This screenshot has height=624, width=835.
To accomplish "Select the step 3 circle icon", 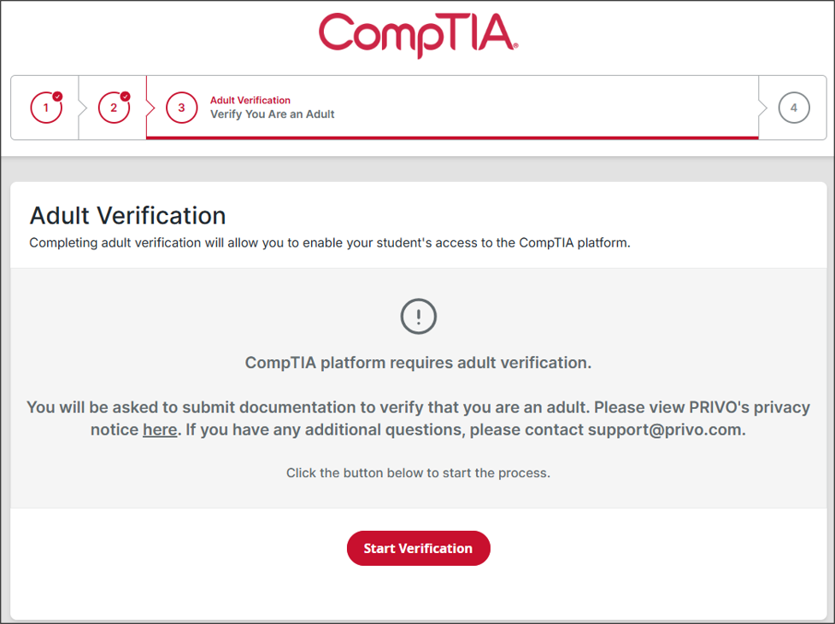I will point(181,108).
